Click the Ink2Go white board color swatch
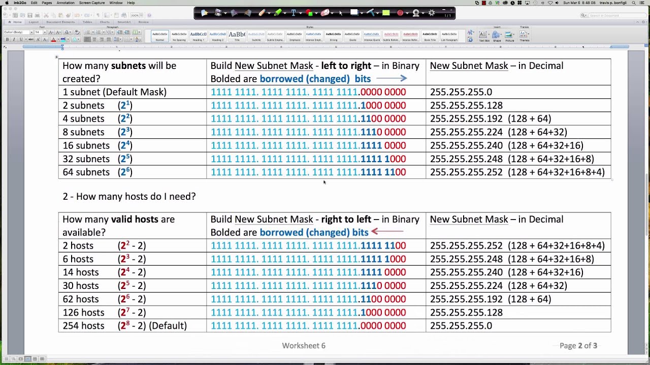 point(354,12)
